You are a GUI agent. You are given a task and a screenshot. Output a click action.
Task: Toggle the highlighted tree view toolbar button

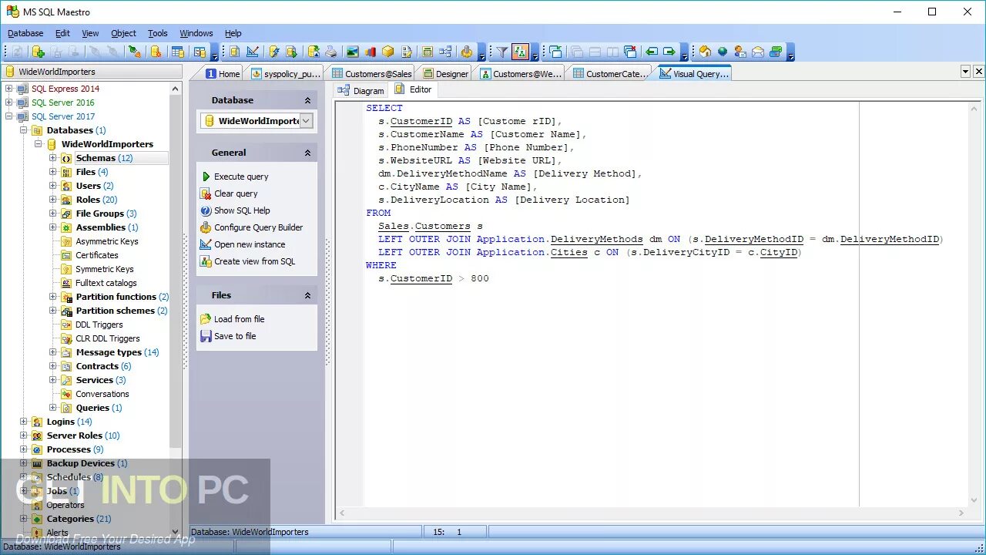click(x=520, y=52)
